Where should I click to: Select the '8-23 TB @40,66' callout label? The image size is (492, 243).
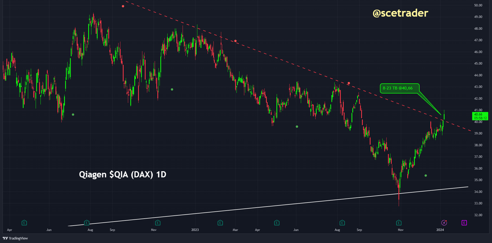pos(399,88)
